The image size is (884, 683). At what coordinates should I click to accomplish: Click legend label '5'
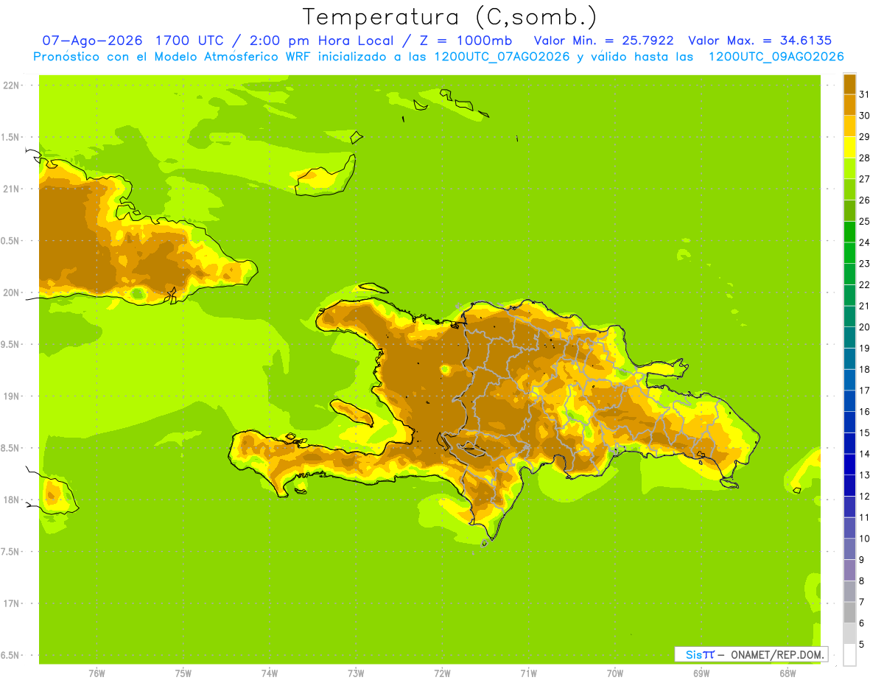point(862,644)
